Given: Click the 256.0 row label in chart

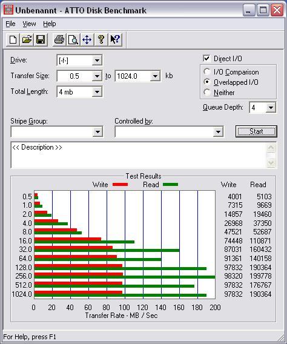Looking at the screenshot, I should pos(24,276).
